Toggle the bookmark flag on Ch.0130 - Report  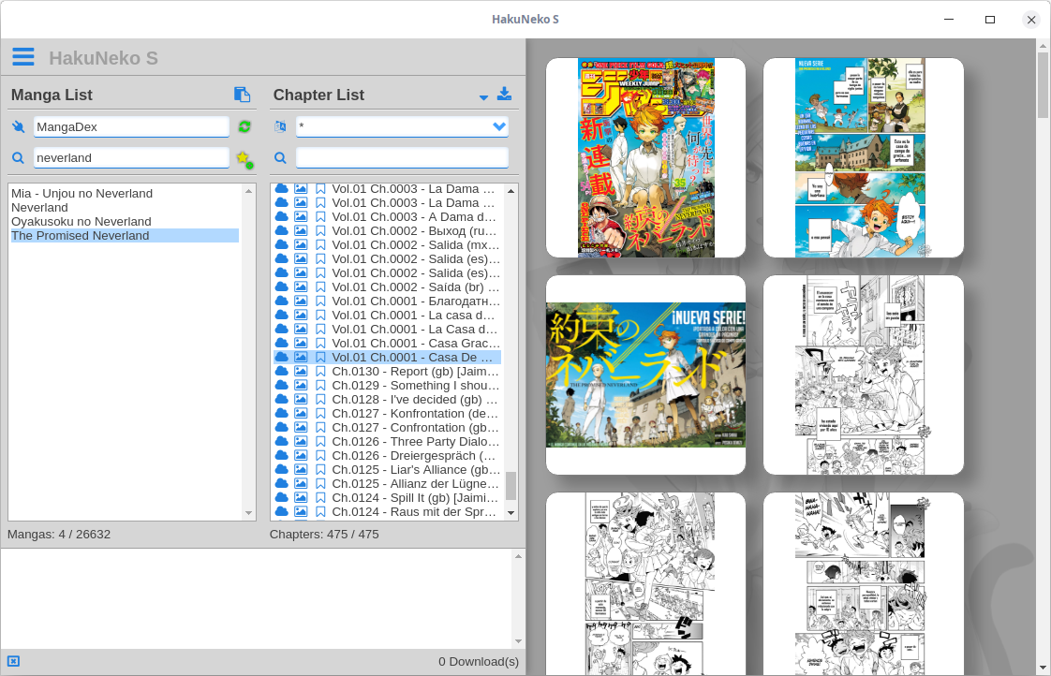click(319, 371)
